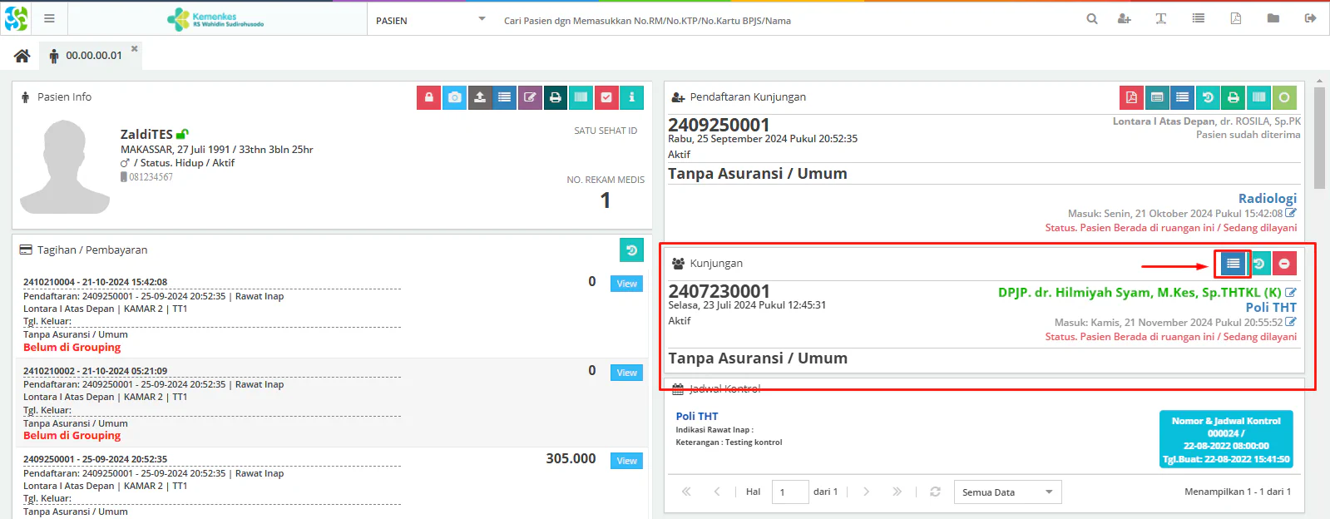Click the dark green print icon in Pasien Info

[556, 97]
